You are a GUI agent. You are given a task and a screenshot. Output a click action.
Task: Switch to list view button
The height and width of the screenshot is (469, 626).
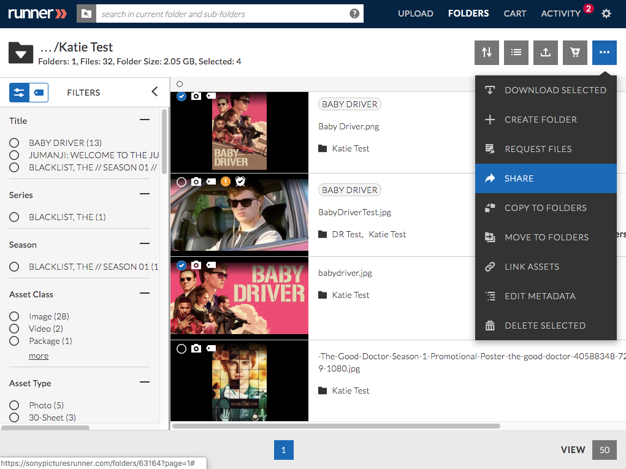[x=516, y=52]
